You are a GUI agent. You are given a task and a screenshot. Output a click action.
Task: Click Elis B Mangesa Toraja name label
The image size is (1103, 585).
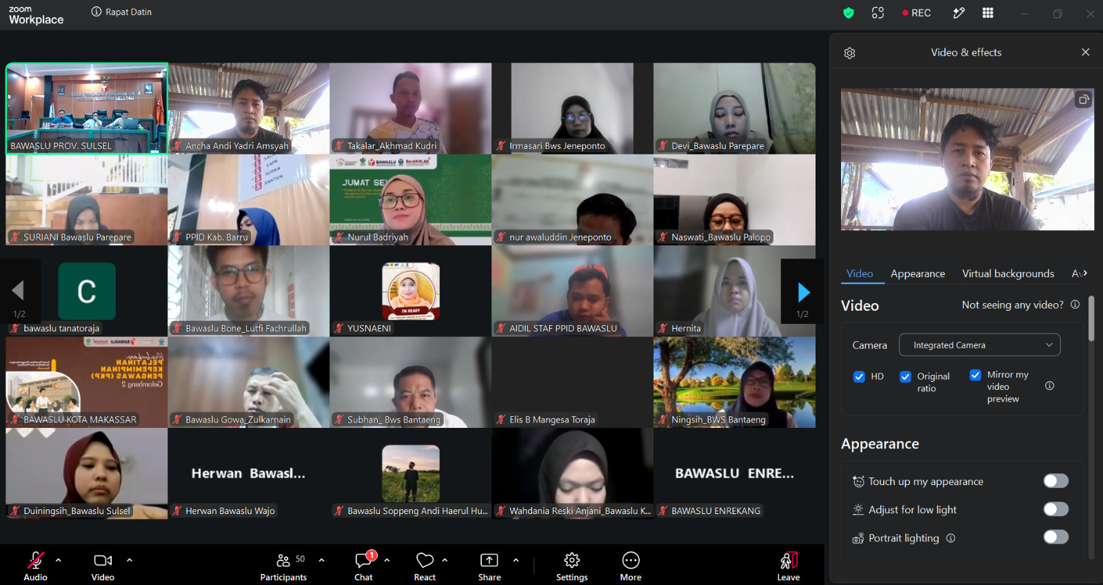(x=551, y=419)
